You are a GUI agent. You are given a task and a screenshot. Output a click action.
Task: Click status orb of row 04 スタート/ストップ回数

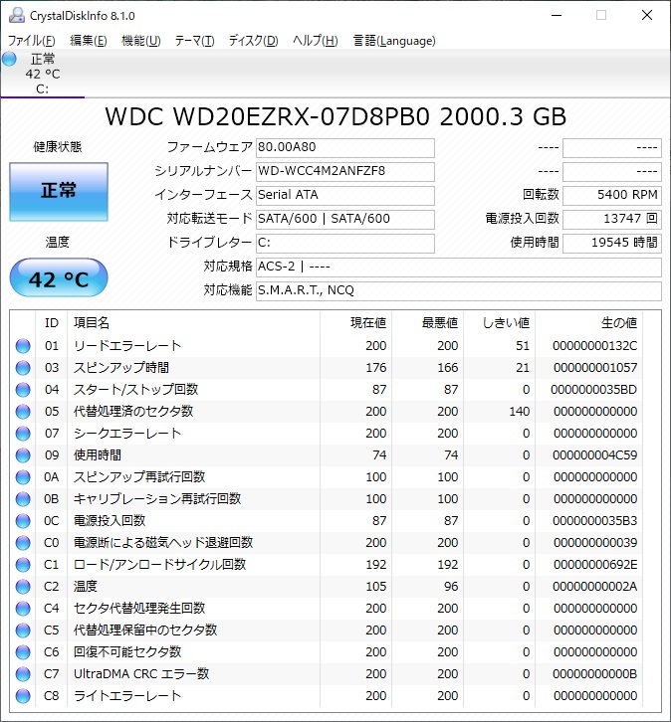(x=23, y=390)
